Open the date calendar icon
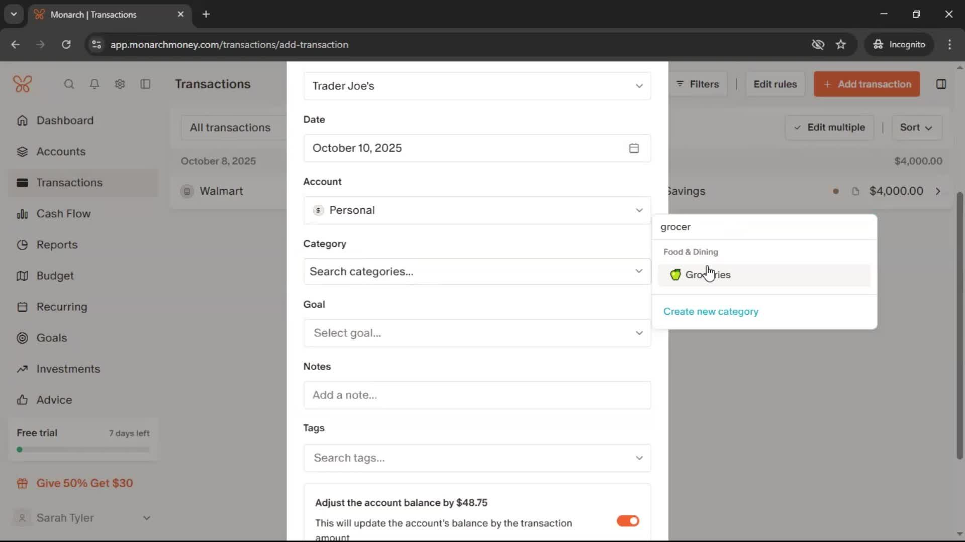This screenshot has width=965, height=542. coord(634,148)
